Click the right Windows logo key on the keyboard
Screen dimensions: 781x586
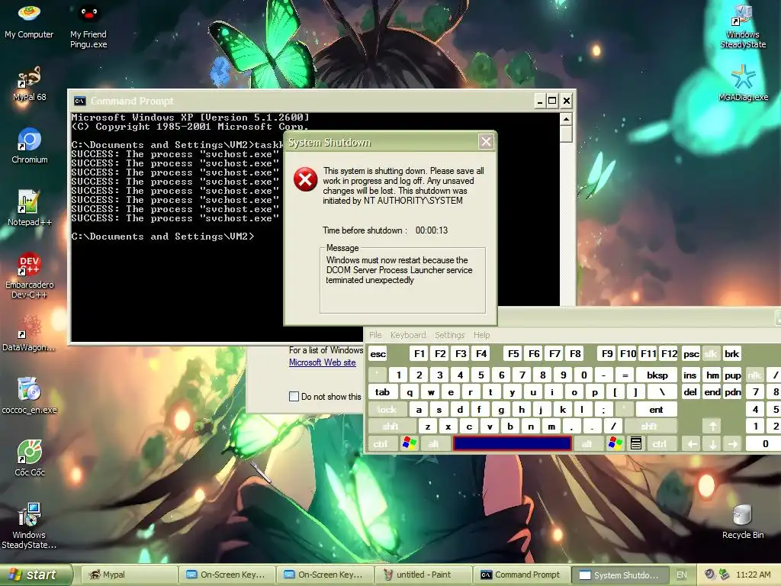(x=615, y=443)
